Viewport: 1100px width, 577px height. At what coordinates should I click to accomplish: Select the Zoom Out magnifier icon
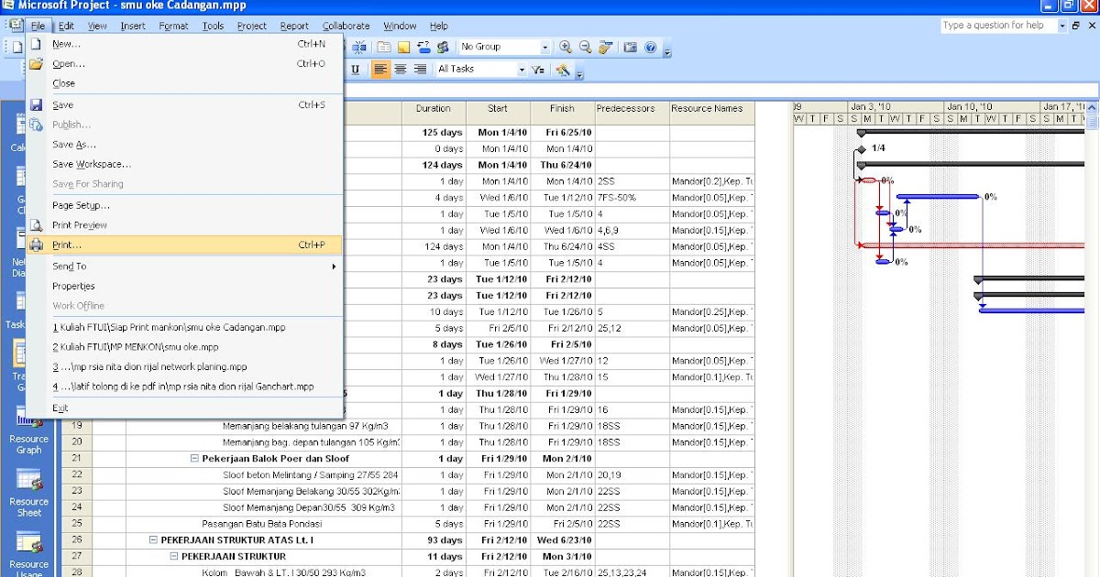(x=584, y=47)
